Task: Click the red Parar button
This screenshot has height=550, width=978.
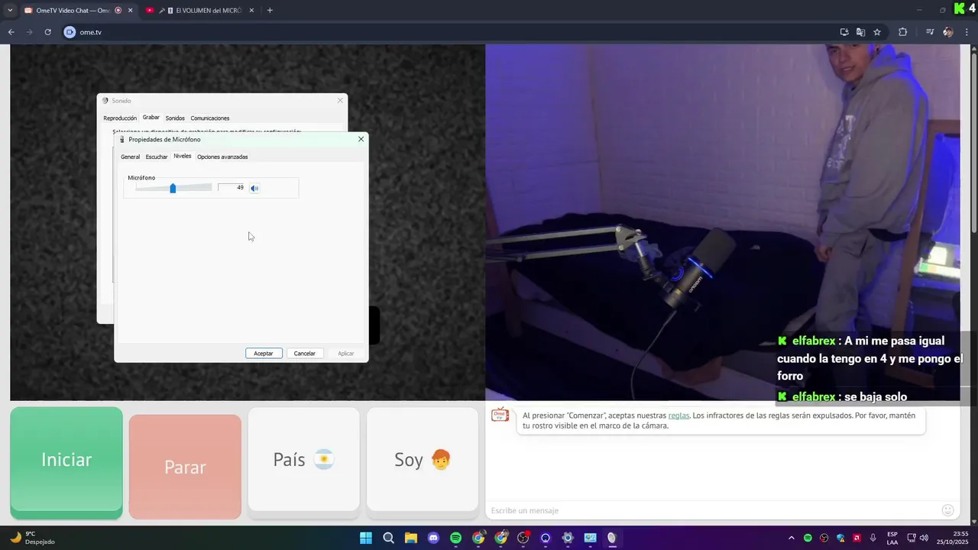Action: (185, 467)
